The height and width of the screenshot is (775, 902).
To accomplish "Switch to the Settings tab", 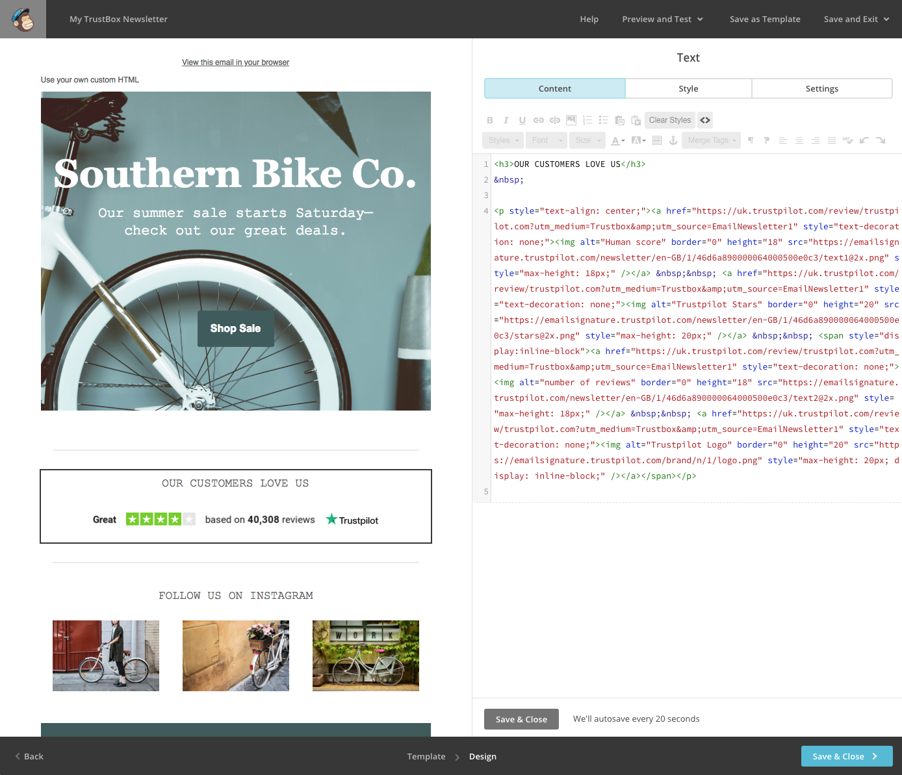I will pos(821,88).
